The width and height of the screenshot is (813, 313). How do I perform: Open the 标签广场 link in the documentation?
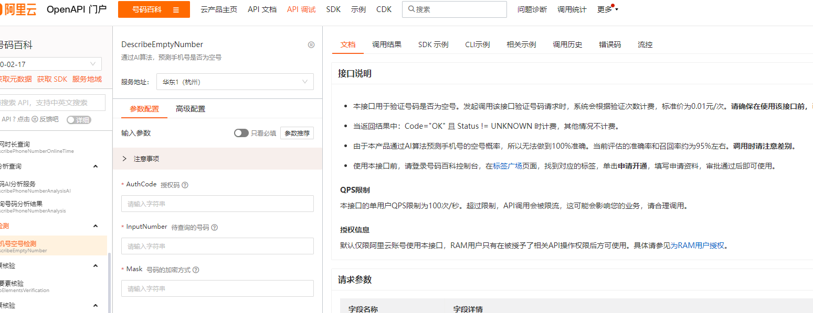(x=508, y=166)
